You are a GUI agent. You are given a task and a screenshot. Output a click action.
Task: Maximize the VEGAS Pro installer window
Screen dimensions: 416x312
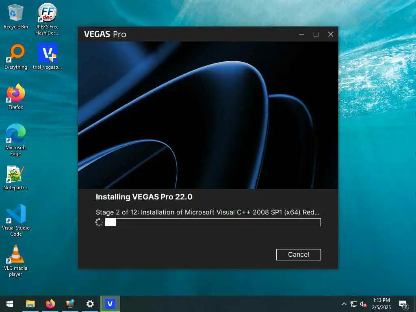[x=316, y=34]
